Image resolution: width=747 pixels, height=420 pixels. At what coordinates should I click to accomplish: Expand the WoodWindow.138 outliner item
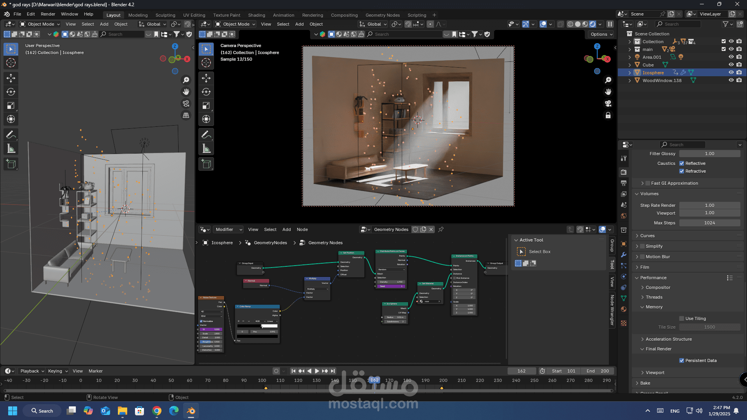point(630,80)
